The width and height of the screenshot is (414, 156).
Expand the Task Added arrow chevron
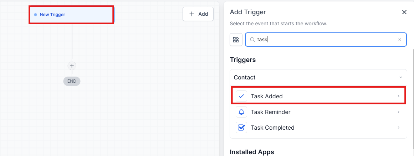398,96
